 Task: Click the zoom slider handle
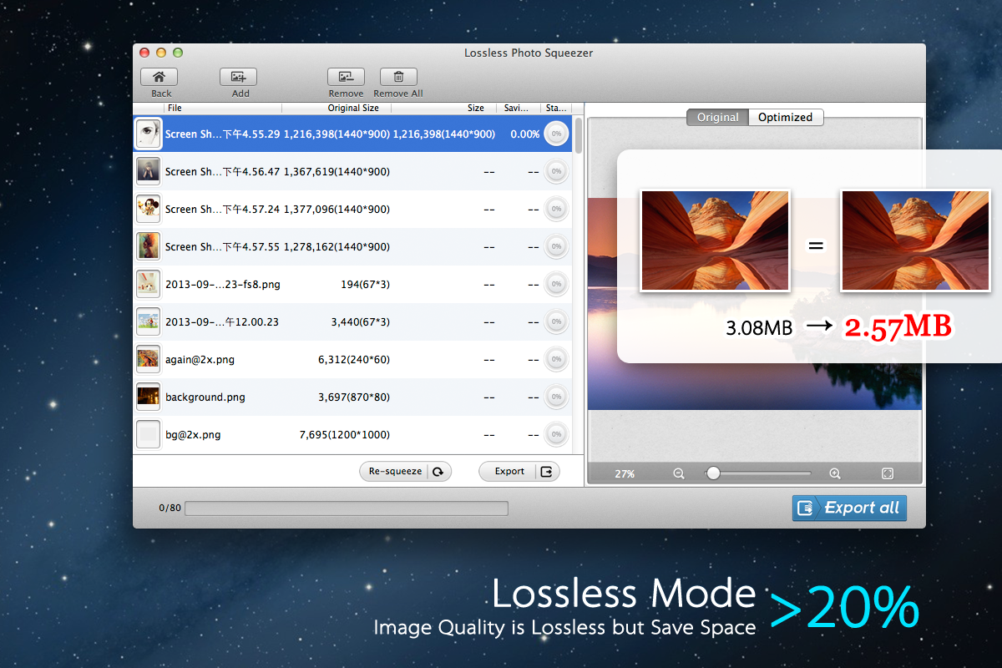click(x=712, y=473)
